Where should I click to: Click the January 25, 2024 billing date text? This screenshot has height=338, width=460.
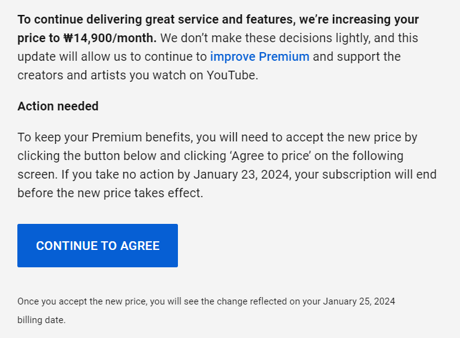(359, 301)
